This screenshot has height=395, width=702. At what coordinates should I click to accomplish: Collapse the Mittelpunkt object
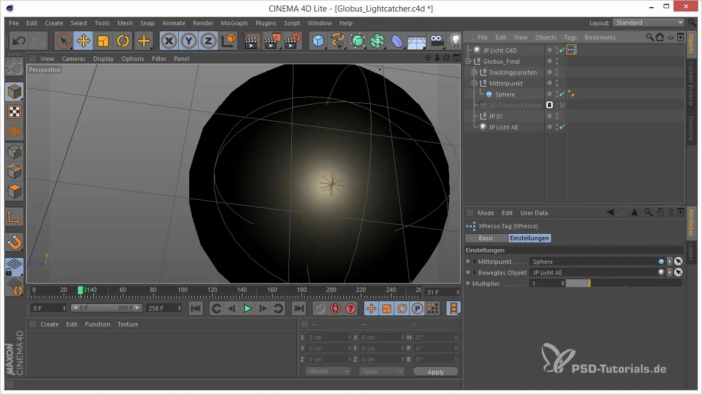pos(474,83)
